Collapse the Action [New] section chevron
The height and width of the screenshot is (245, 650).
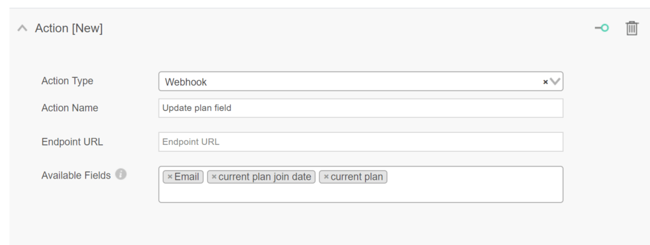[22, 28]
